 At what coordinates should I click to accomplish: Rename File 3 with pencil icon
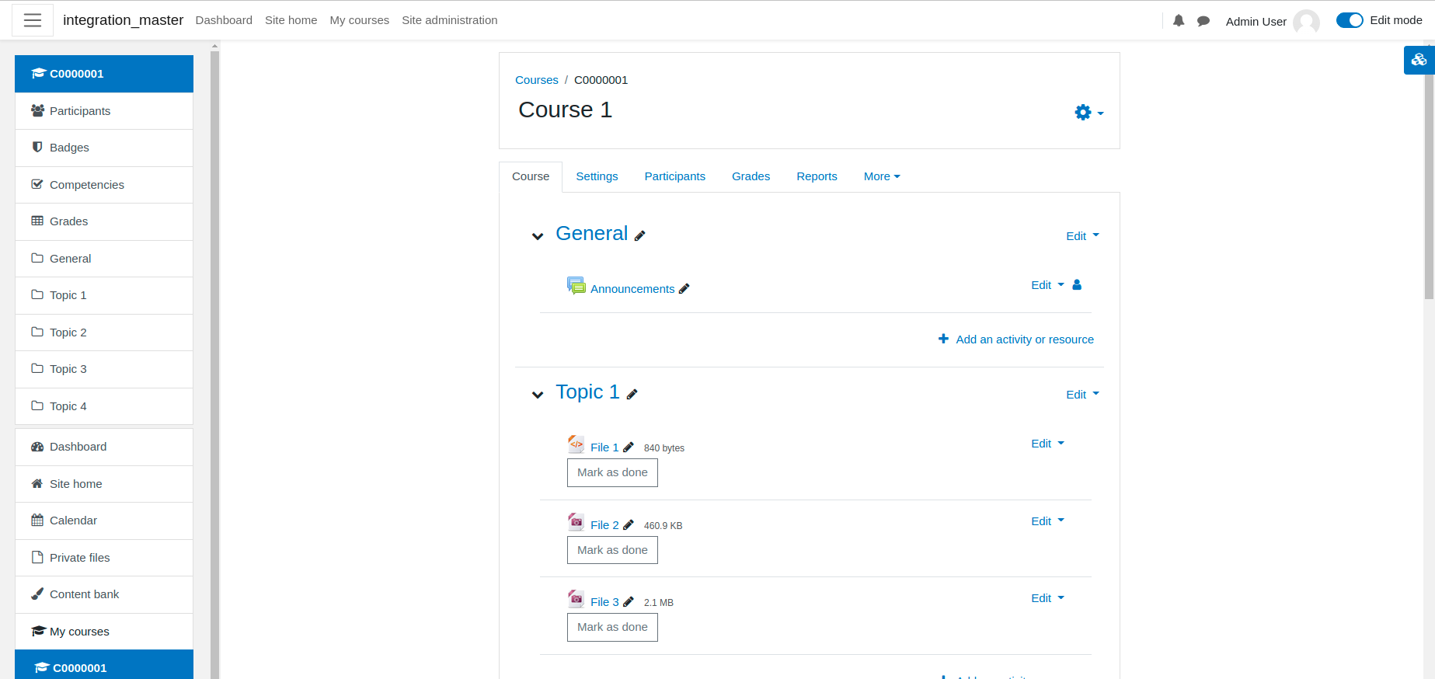629,602
